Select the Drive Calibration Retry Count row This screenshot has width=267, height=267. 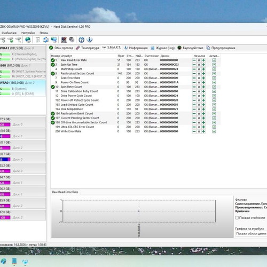pyautogui.click(x=135, y=91)
